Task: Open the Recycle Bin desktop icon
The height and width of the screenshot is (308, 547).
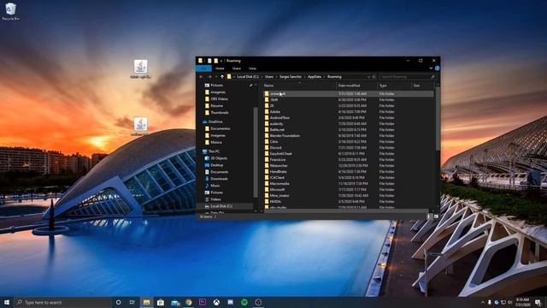Action: [x=10, y=11]
